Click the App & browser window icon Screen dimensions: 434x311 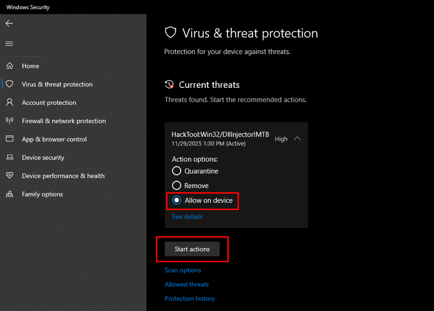10,139
